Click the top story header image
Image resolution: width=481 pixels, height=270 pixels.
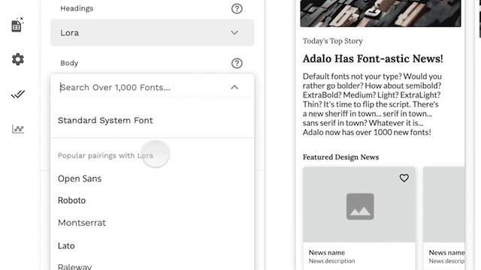380,13
